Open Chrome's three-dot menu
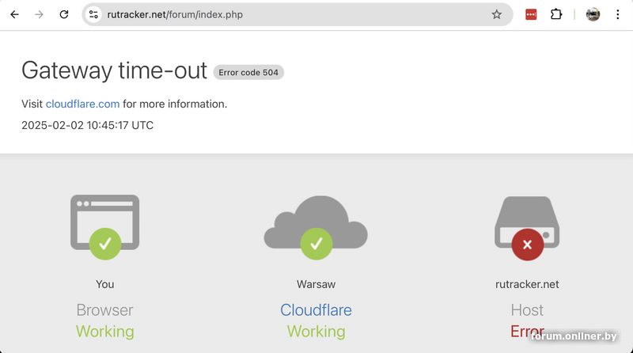The image size is (633, 353). click(x=618, y=14)
